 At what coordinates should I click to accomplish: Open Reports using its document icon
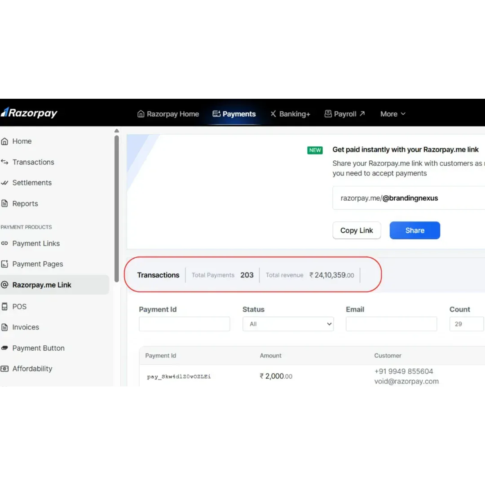[x=4, y=203]
